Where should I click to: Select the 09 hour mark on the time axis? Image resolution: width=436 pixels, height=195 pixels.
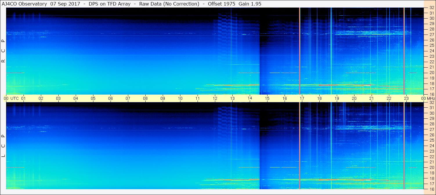click(x=163, y=99)
